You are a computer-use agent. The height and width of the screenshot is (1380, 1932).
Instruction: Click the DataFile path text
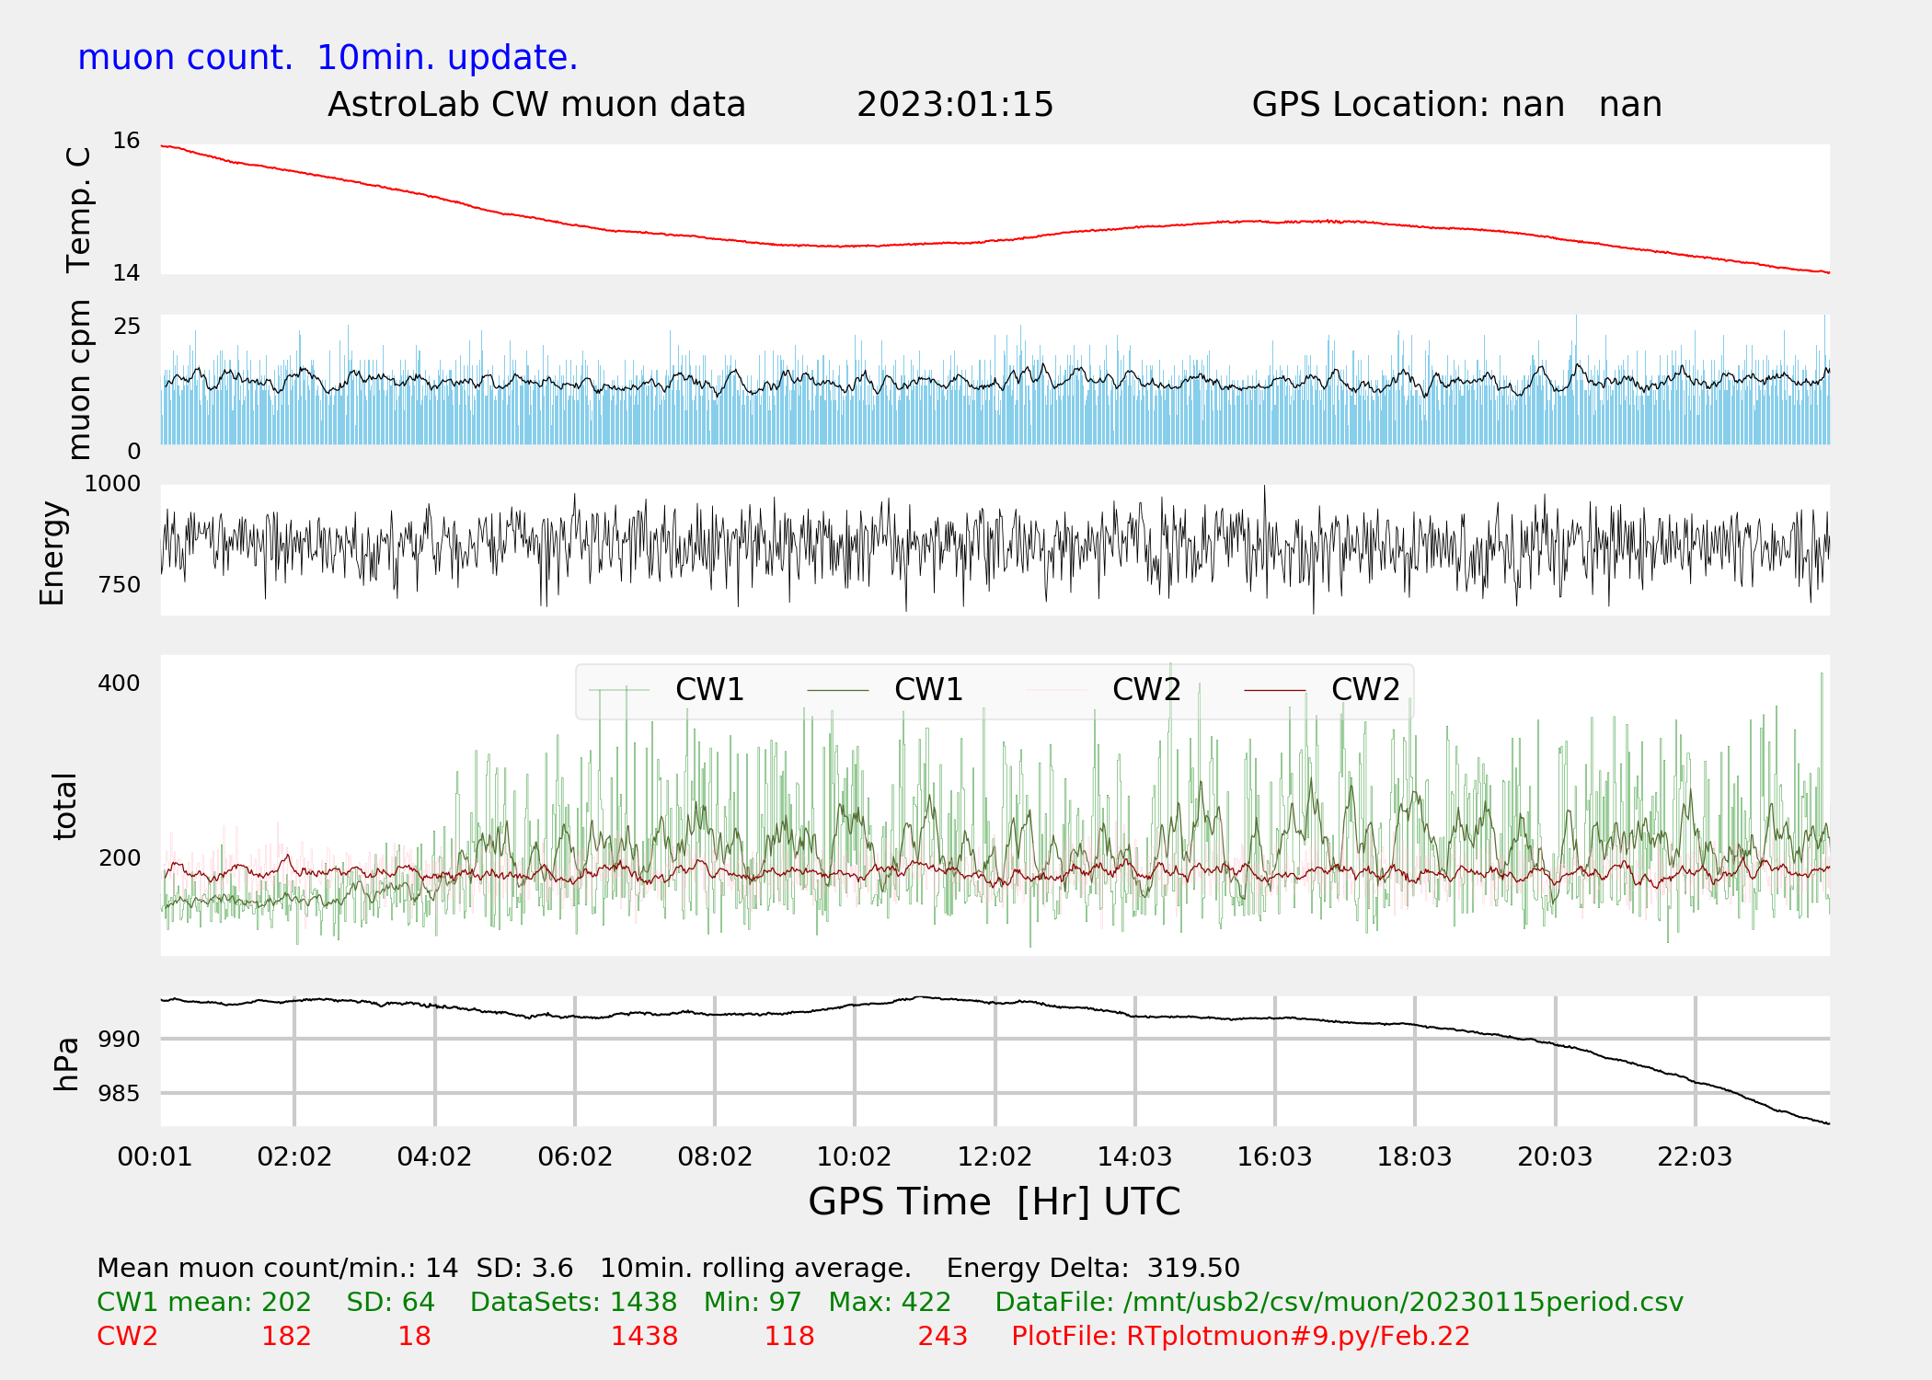click(1339, 1302)
